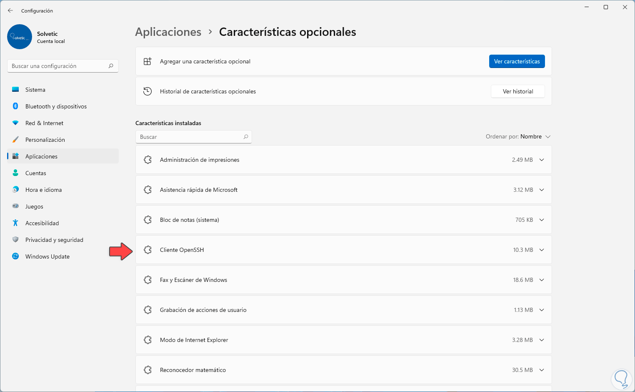Click the Privacidad y seguridad shield icon

coord(15,240)
